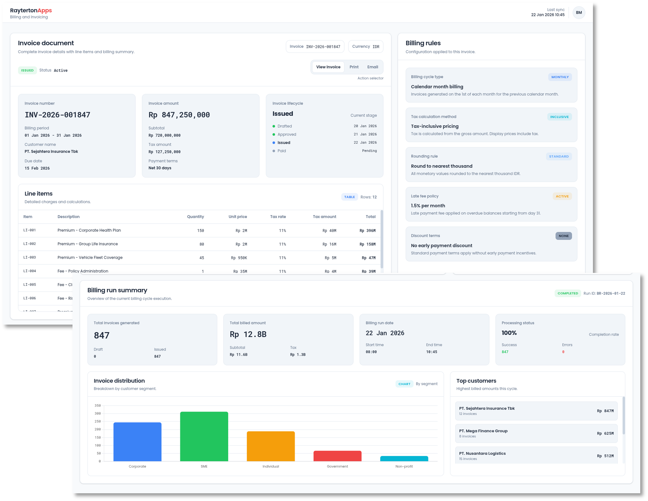Click the ISSUED status badge
This screenshot has height=501, width=648.
[27, 70]
